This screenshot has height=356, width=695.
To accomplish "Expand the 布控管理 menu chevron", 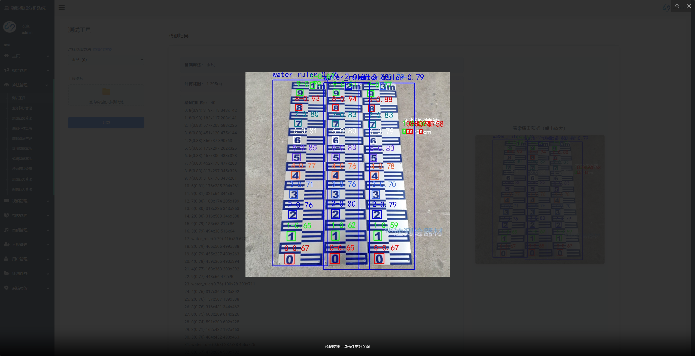I will click(48, 216).
